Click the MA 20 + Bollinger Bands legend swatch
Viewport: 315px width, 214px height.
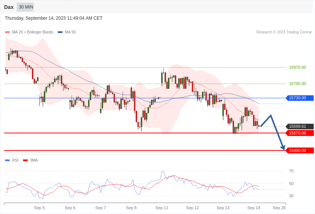7,32
